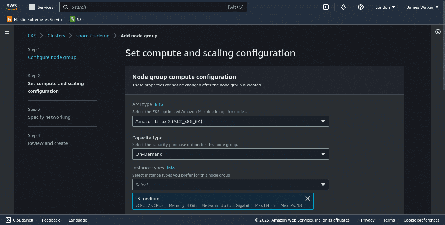Click 'Add node group' breadcrumb text
445x225 pixels.
coord(139,36)
